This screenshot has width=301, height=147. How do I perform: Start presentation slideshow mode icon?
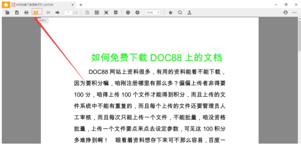(116, 13)
